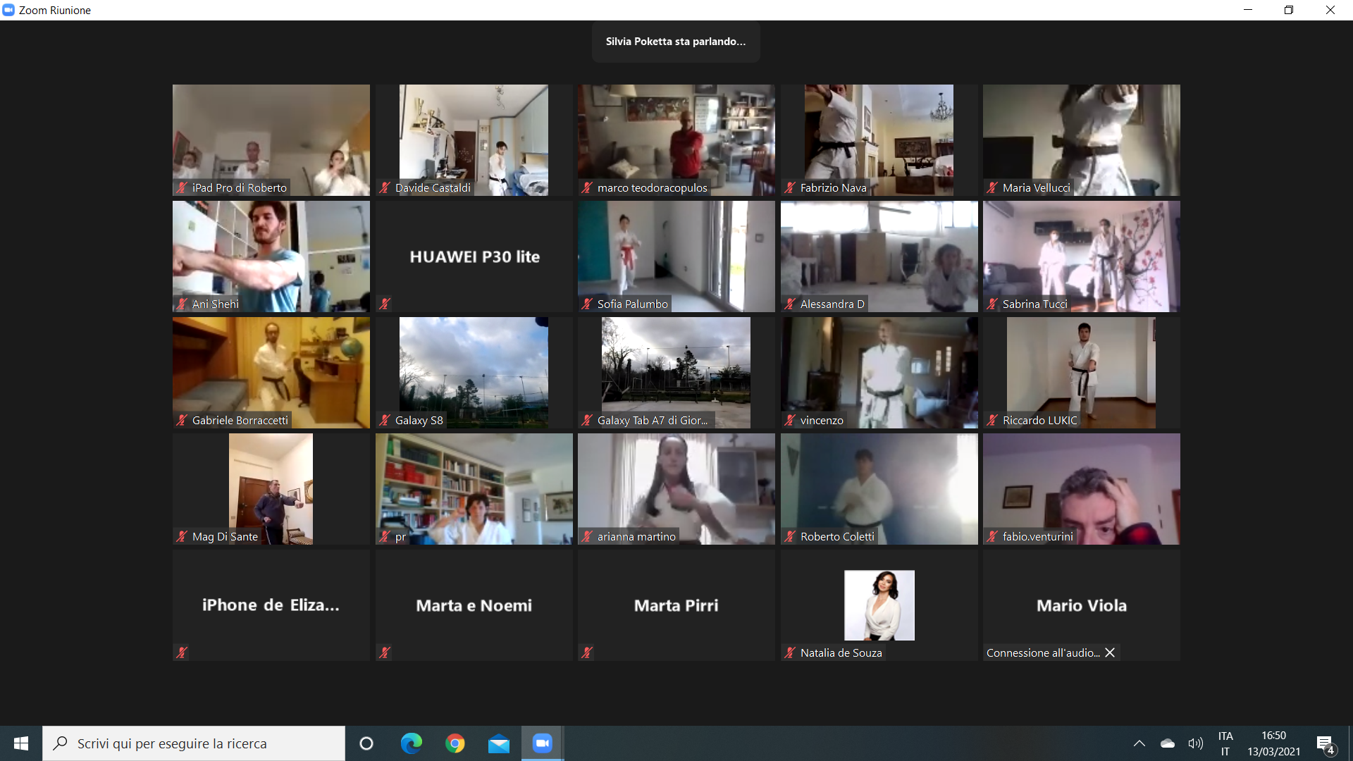This screenshot has width=1353, height=761.
Task: Click the muted mic icon on Fabrizio Nava
Action: click(790, 187)
